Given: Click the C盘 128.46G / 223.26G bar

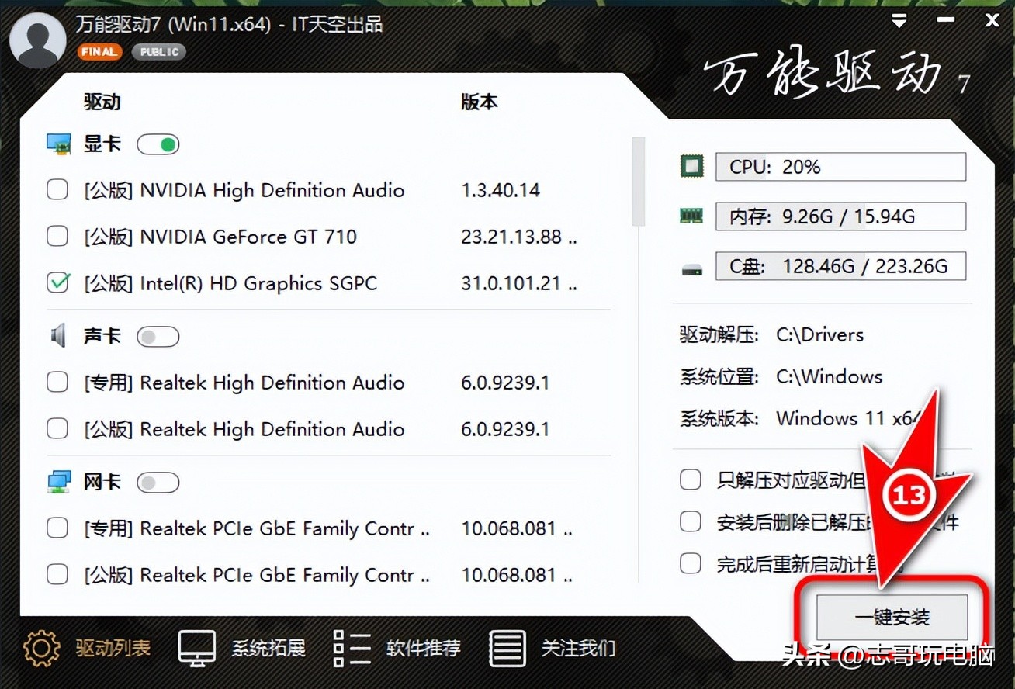Looking at the screenshot, I should 841,266.
